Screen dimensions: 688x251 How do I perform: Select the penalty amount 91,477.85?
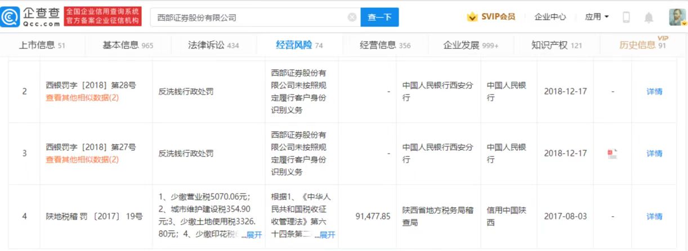[x=373, y=216]
